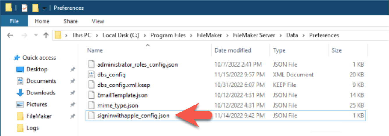Image resolution: width=389 pixels, height=136 pixels.
Task: Expand chevron after Program Files in path
Action: click(x=191, y=35)
